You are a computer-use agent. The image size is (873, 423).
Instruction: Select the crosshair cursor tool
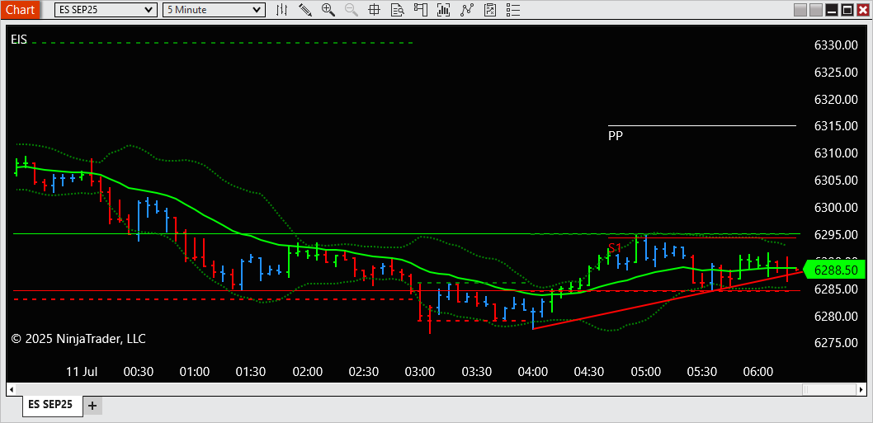(374, 9)
